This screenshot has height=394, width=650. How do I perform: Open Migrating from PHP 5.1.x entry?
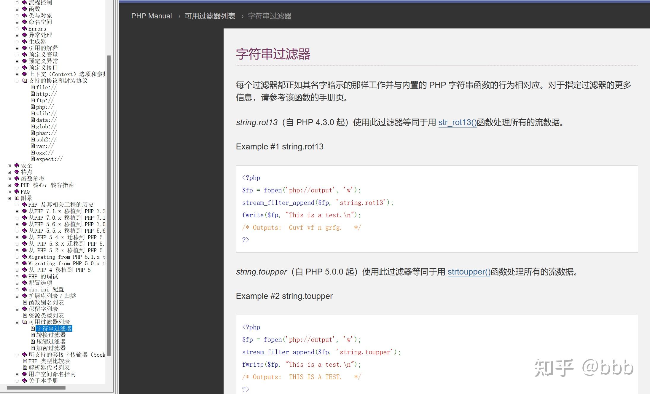tap(67, 257)
